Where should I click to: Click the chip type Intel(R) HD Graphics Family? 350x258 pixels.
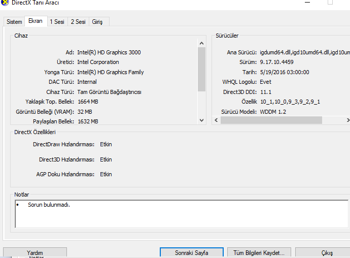click(x=111, y=72)
